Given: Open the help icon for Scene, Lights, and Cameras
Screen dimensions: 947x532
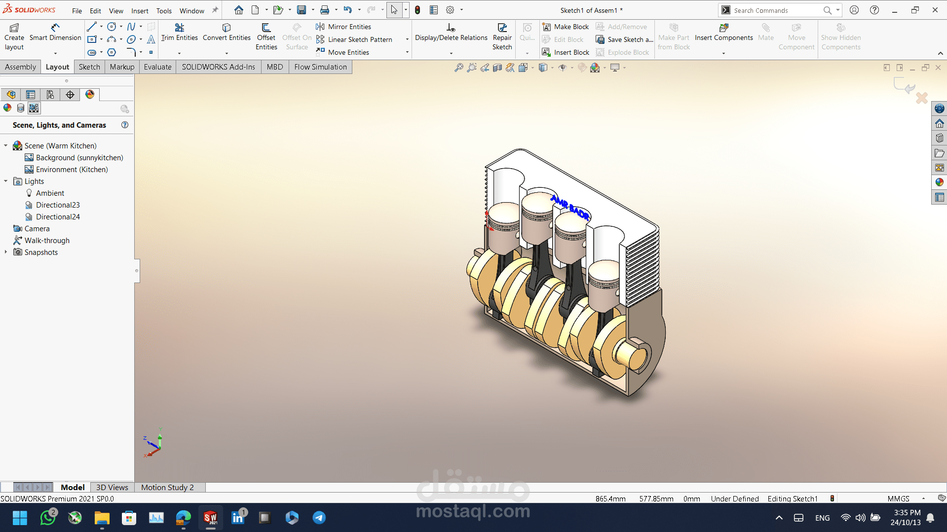Looking at the screenshot, I should (x=125, y=125).
